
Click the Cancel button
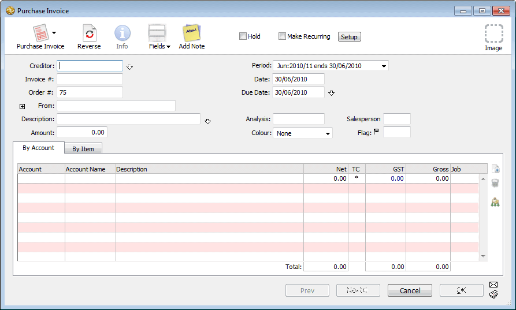410,290
